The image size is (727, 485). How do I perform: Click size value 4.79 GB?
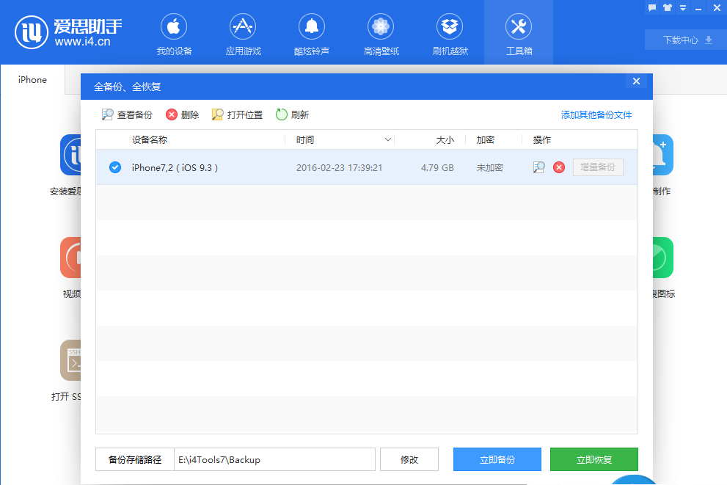click(x=437, y=167)
